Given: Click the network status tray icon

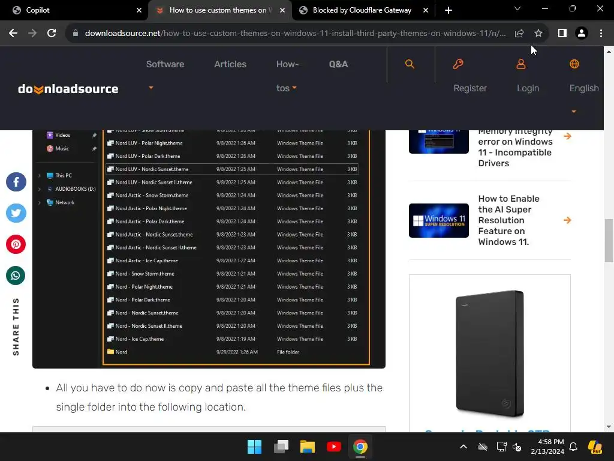Looking at the screenshot, I should (x=501, y=447).
